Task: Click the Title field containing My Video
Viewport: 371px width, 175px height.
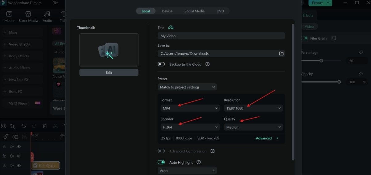Action: 221,36
